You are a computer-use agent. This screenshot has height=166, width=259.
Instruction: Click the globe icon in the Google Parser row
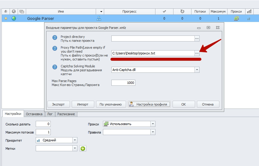14,18
